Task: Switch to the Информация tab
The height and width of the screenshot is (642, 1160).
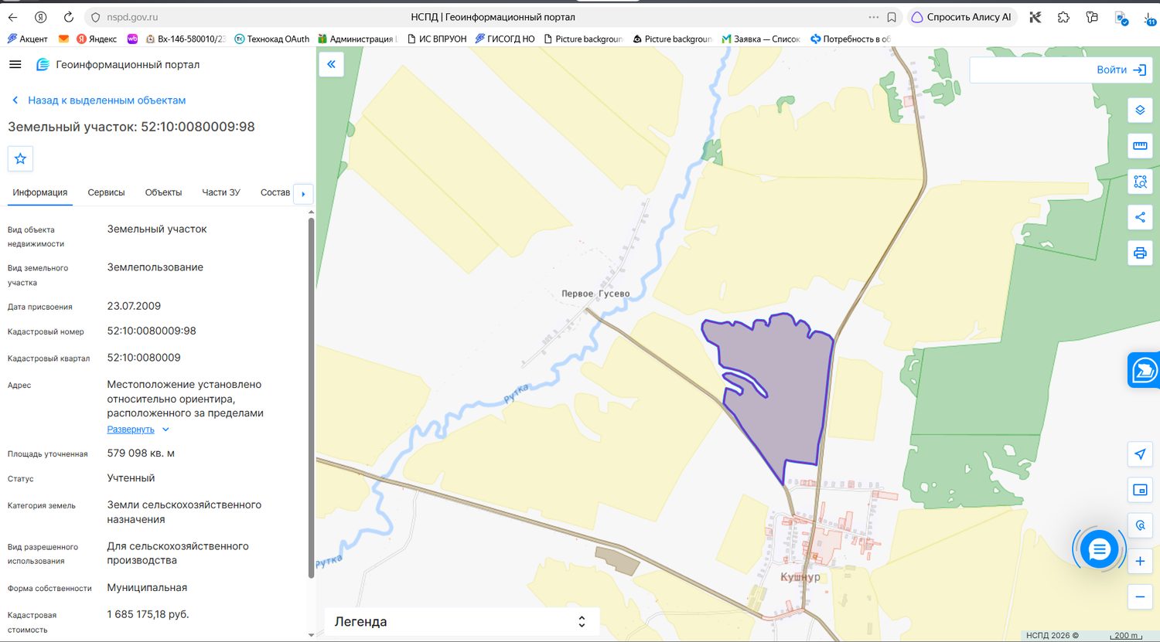Action: pyautogui.click(x=40, y=192)
